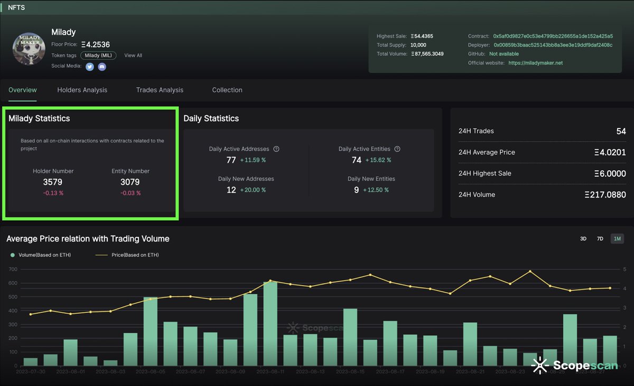634x386 pixels.
Task: Click the GitHub Not available text
Action: pos(504,54)
